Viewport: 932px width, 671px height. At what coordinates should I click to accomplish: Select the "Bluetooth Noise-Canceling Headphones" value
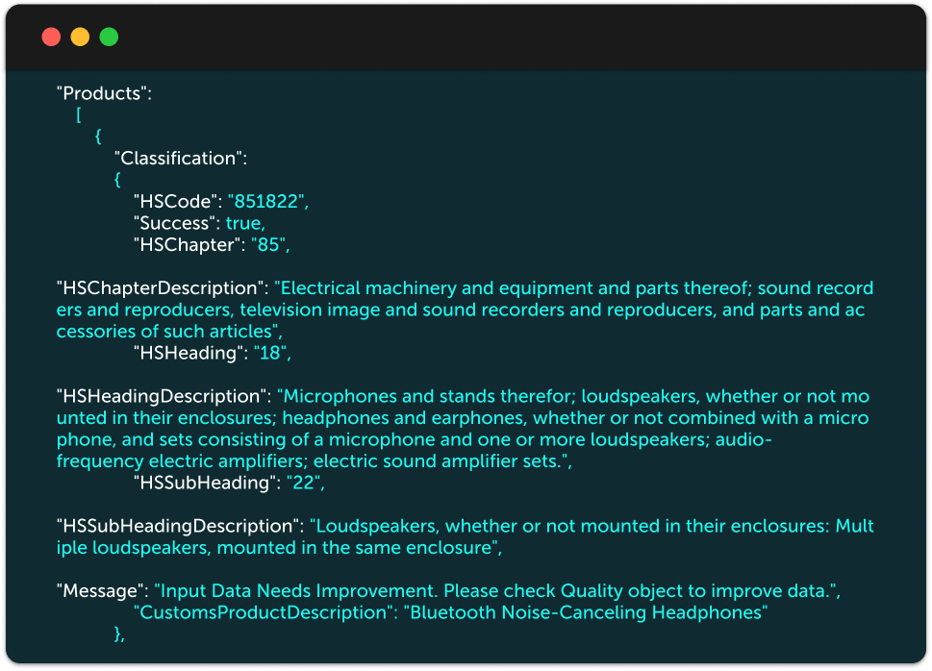click(588, 612)
